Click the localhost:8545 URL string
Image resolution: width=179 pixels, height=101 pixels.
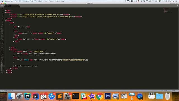(x=74, y=60)
